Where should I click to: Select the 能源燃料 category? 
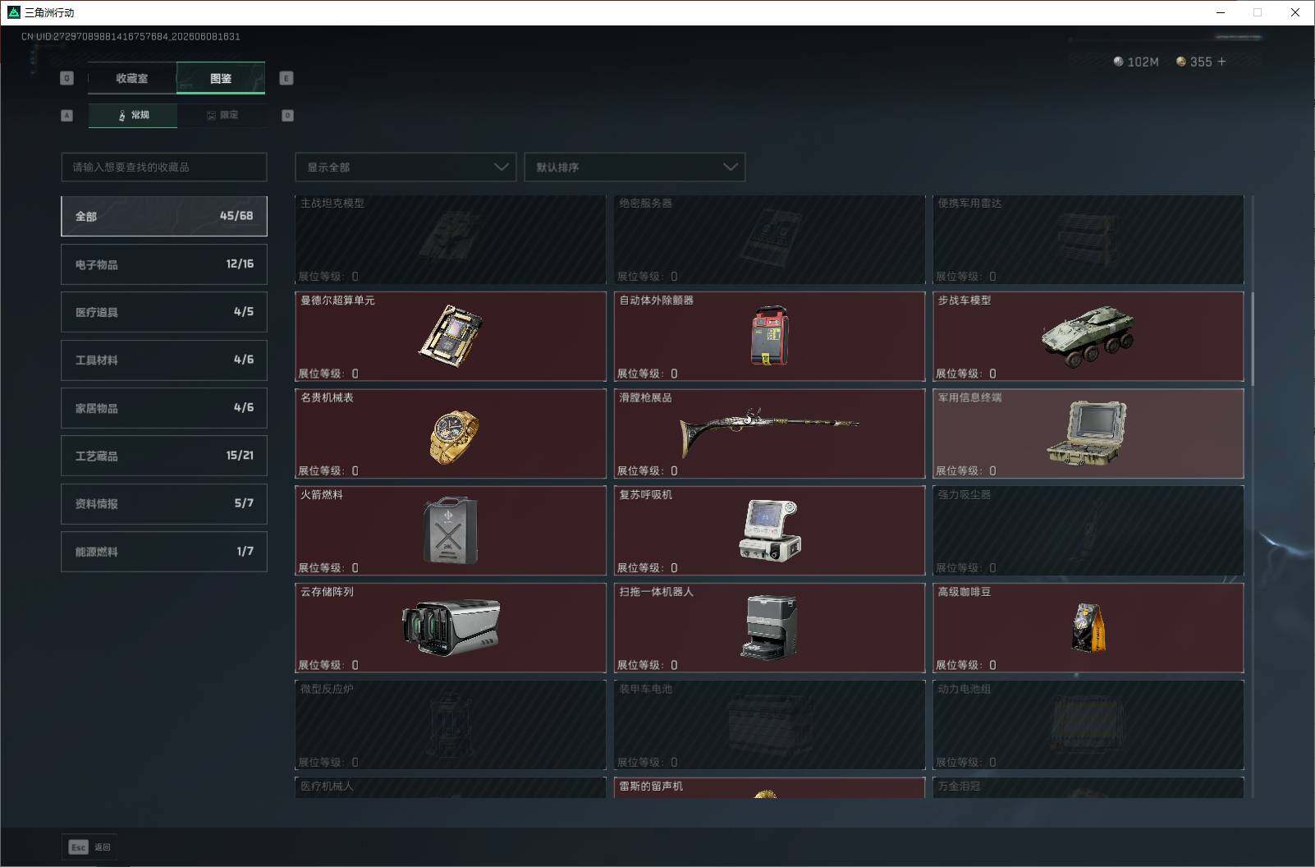point(164,552)
